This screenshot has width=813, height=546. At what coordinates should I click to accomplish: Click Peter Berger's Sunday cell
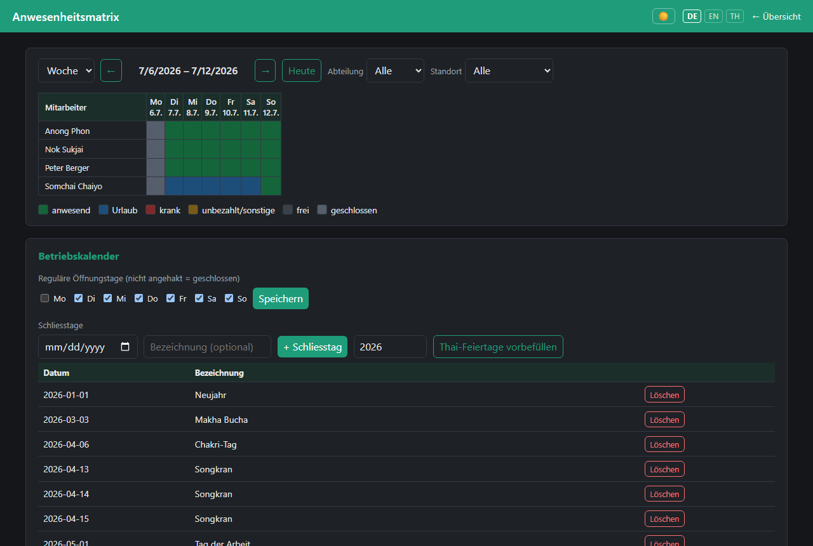[271, 168]
